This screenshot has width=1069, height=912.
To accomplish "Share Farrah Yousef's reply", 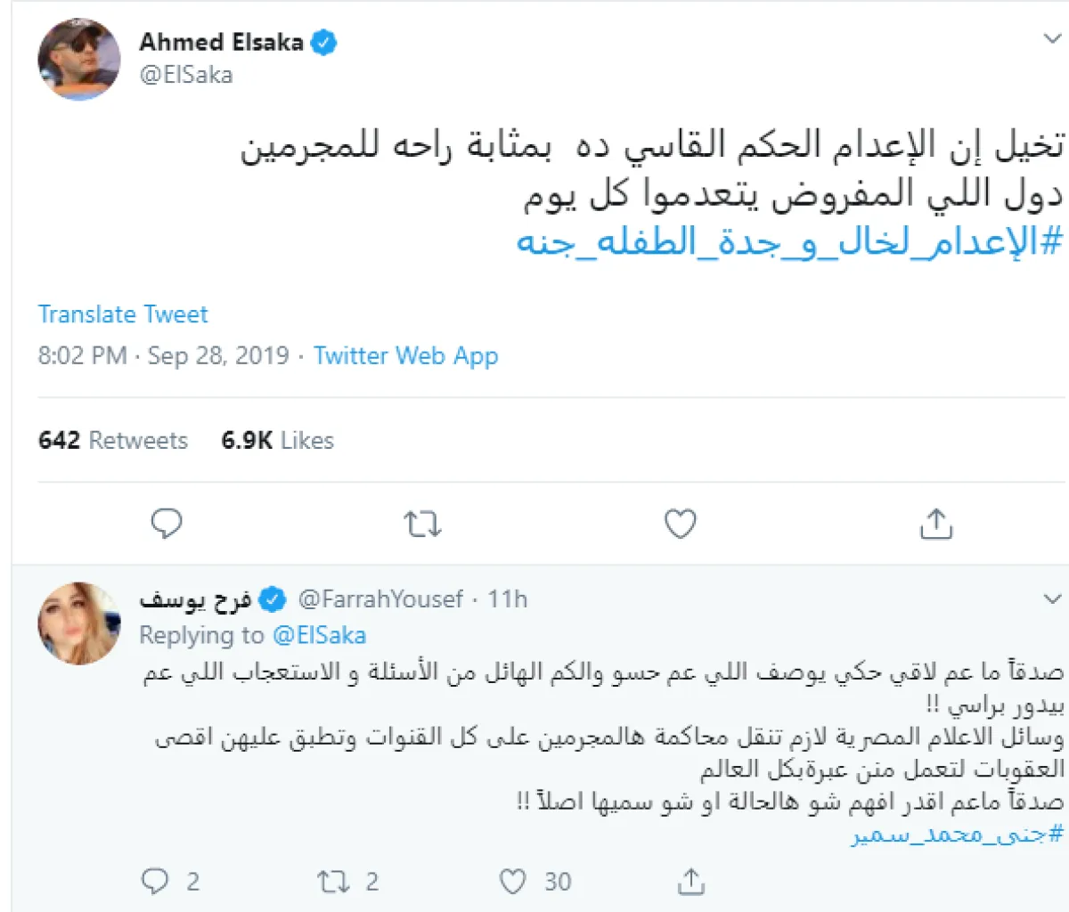I will 690,882.
